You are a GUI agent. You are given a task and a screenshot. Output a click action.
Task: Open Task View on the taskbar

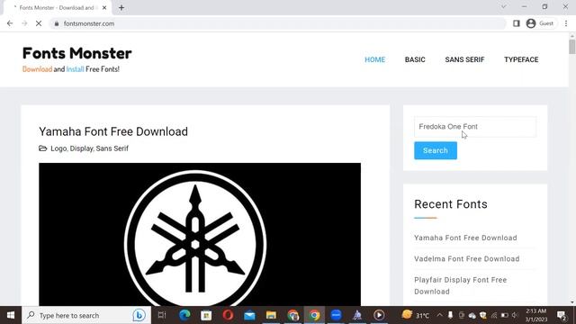pyautogui.click(x=162, y=315)
